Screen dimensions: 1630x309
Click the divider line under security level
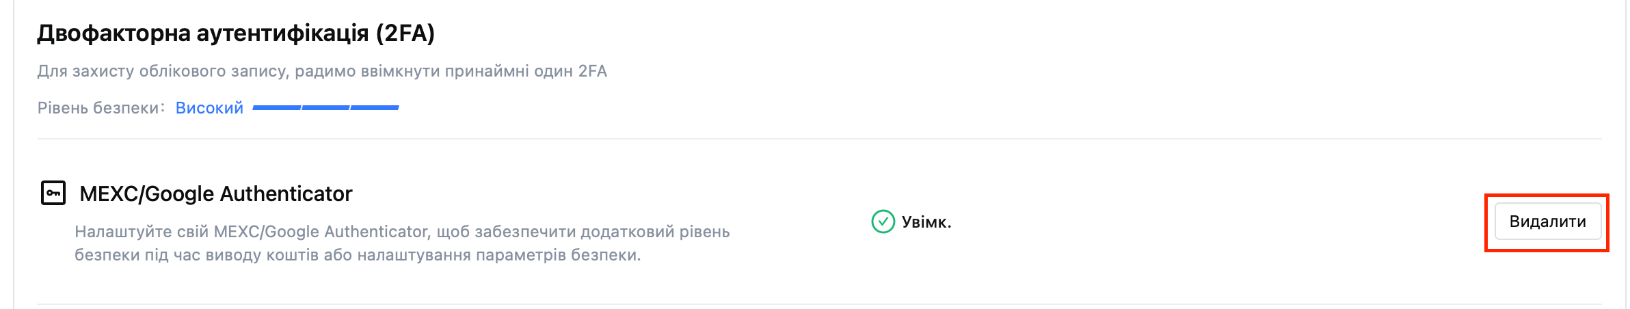819,139
